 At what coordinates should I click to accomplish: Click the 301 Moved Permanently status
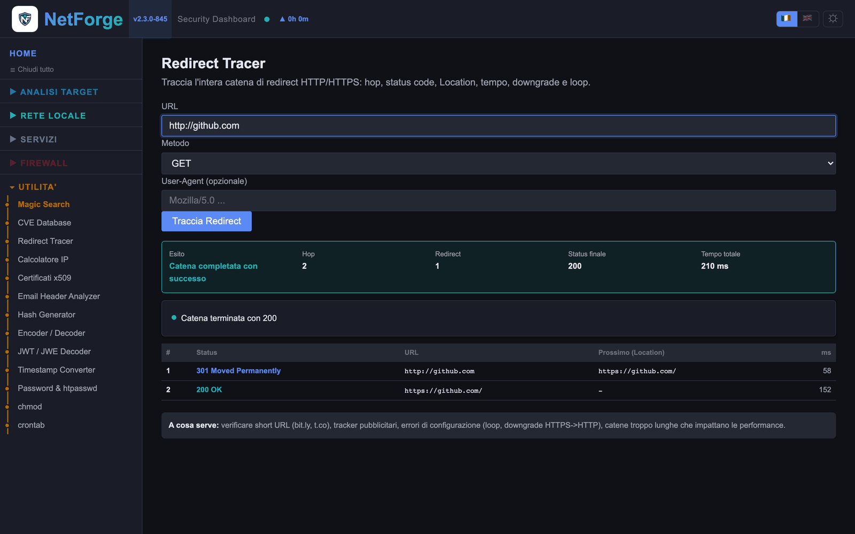[238, 371]
